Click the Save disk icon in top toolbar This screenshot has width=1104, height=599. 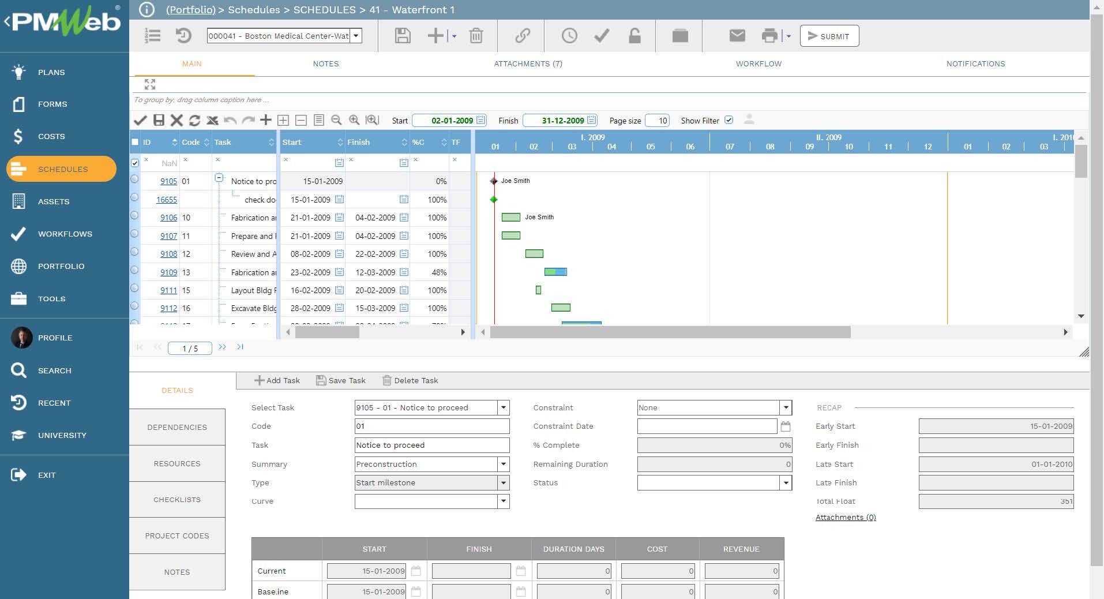tap(403, 36)
